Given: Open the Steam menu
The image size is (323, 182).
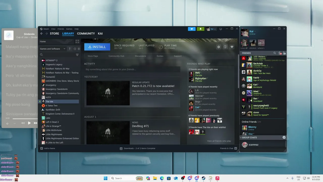Looking at the screenshot, I should click(x=46, y=29).
